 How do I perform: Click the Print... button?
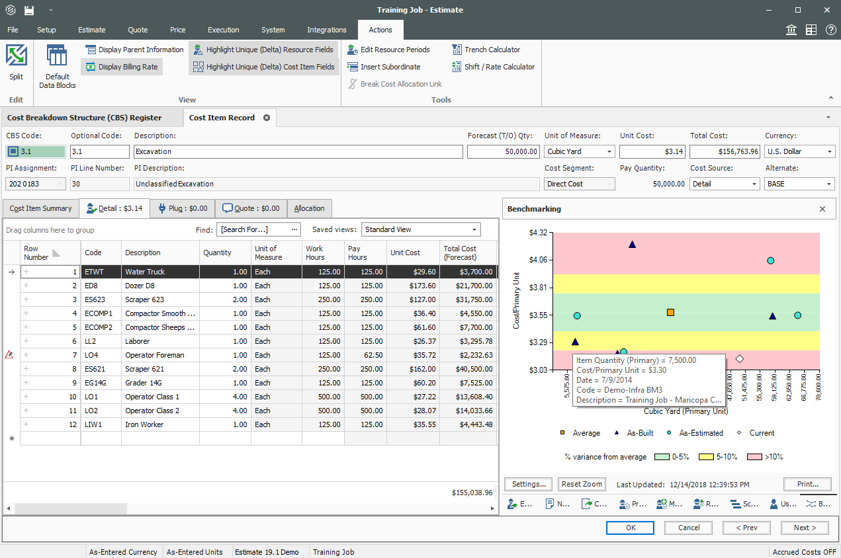tap(807, 484)
